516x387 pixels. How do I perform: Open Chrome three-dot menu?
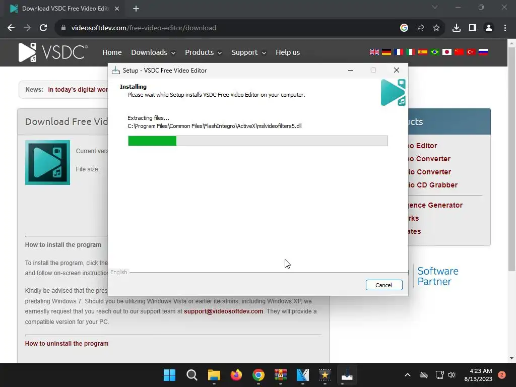pyautogui.click(x=505, y=28)
